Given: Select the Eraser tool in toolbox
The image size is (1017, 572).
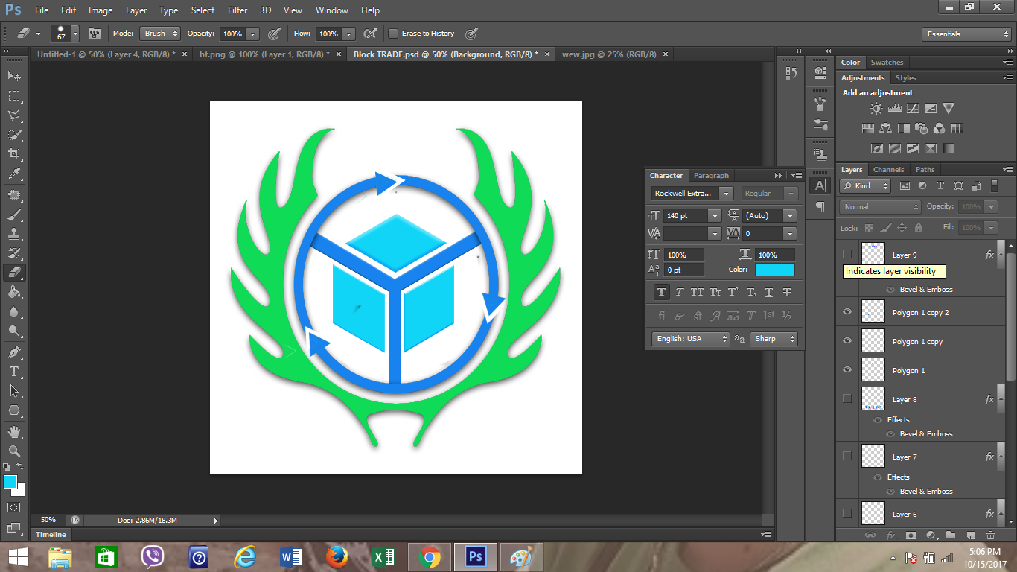Looking at the screenshot, I should click(x=14, y=273).
